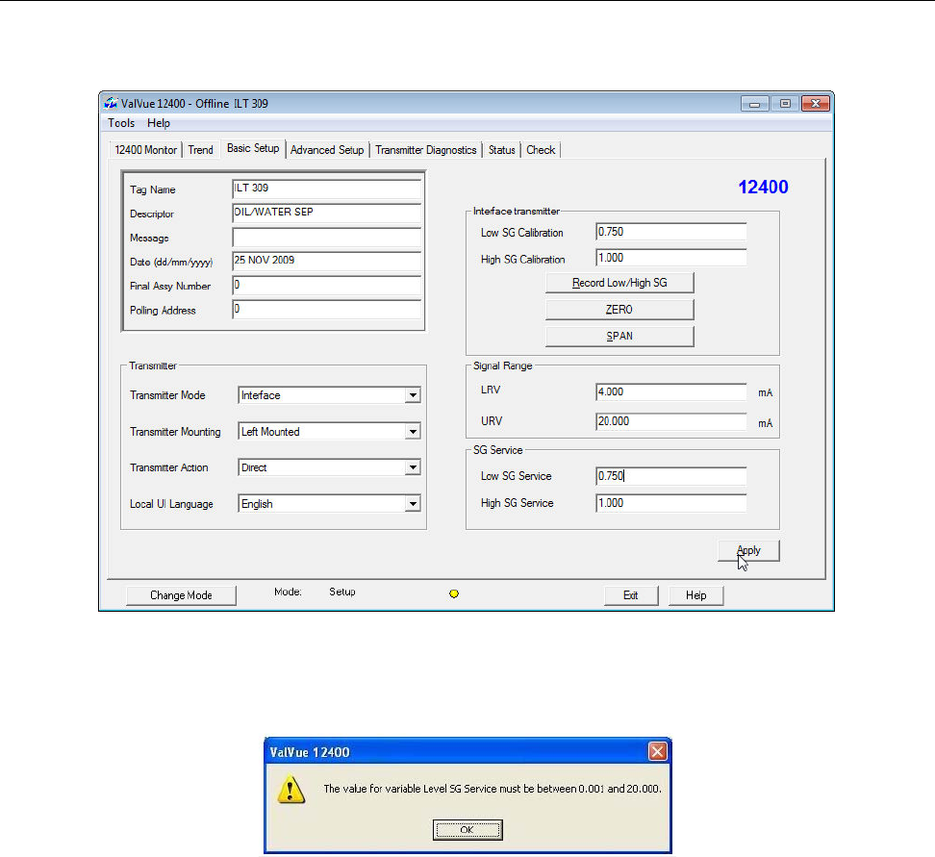Viewport: 935px width, 857px height.
Task: Click the Low SG Service field
Action: tap(670, 476)
